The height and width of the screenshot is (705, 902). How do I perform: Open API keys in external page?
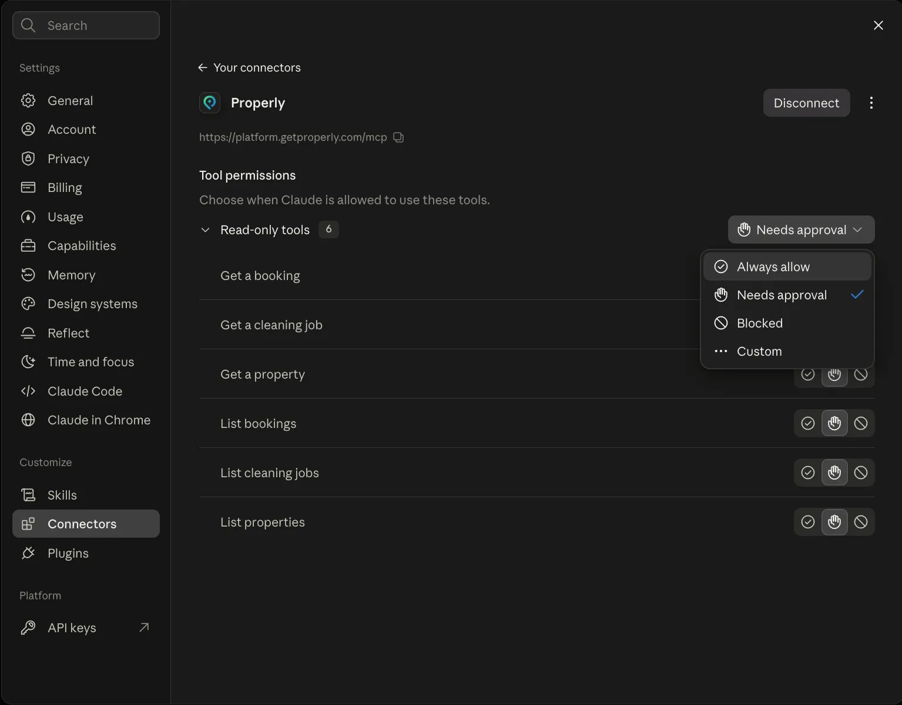[x=86, y=628]
